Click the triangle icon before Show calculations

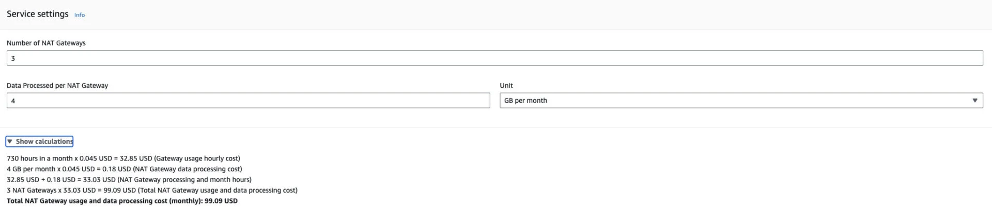[9, 141]
